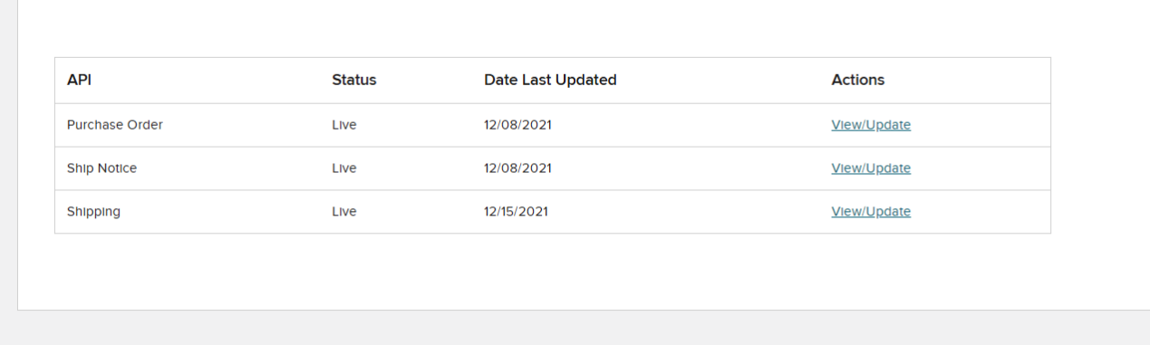Click the 12/08/2021 date for Ship Notice

[517, 168]
